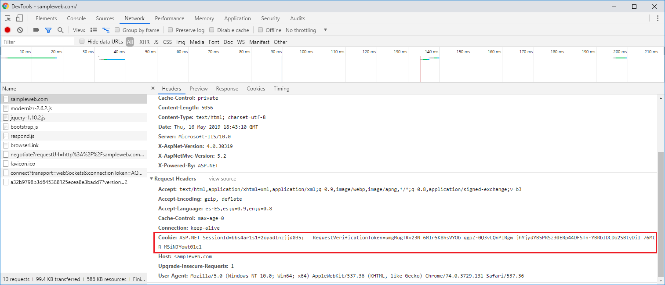
Task: Toggle the overview waterfall view icon
Action: (x=106, y=30)
